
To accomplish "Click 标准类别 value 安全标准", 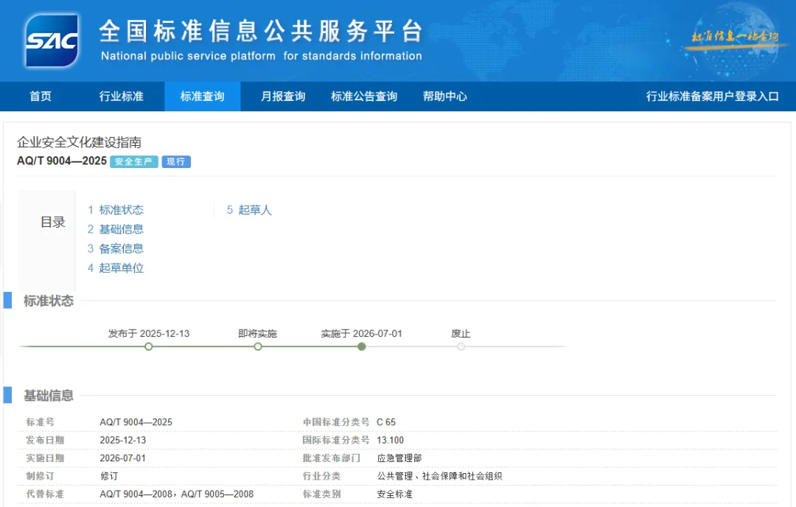I will pos(394,494).
